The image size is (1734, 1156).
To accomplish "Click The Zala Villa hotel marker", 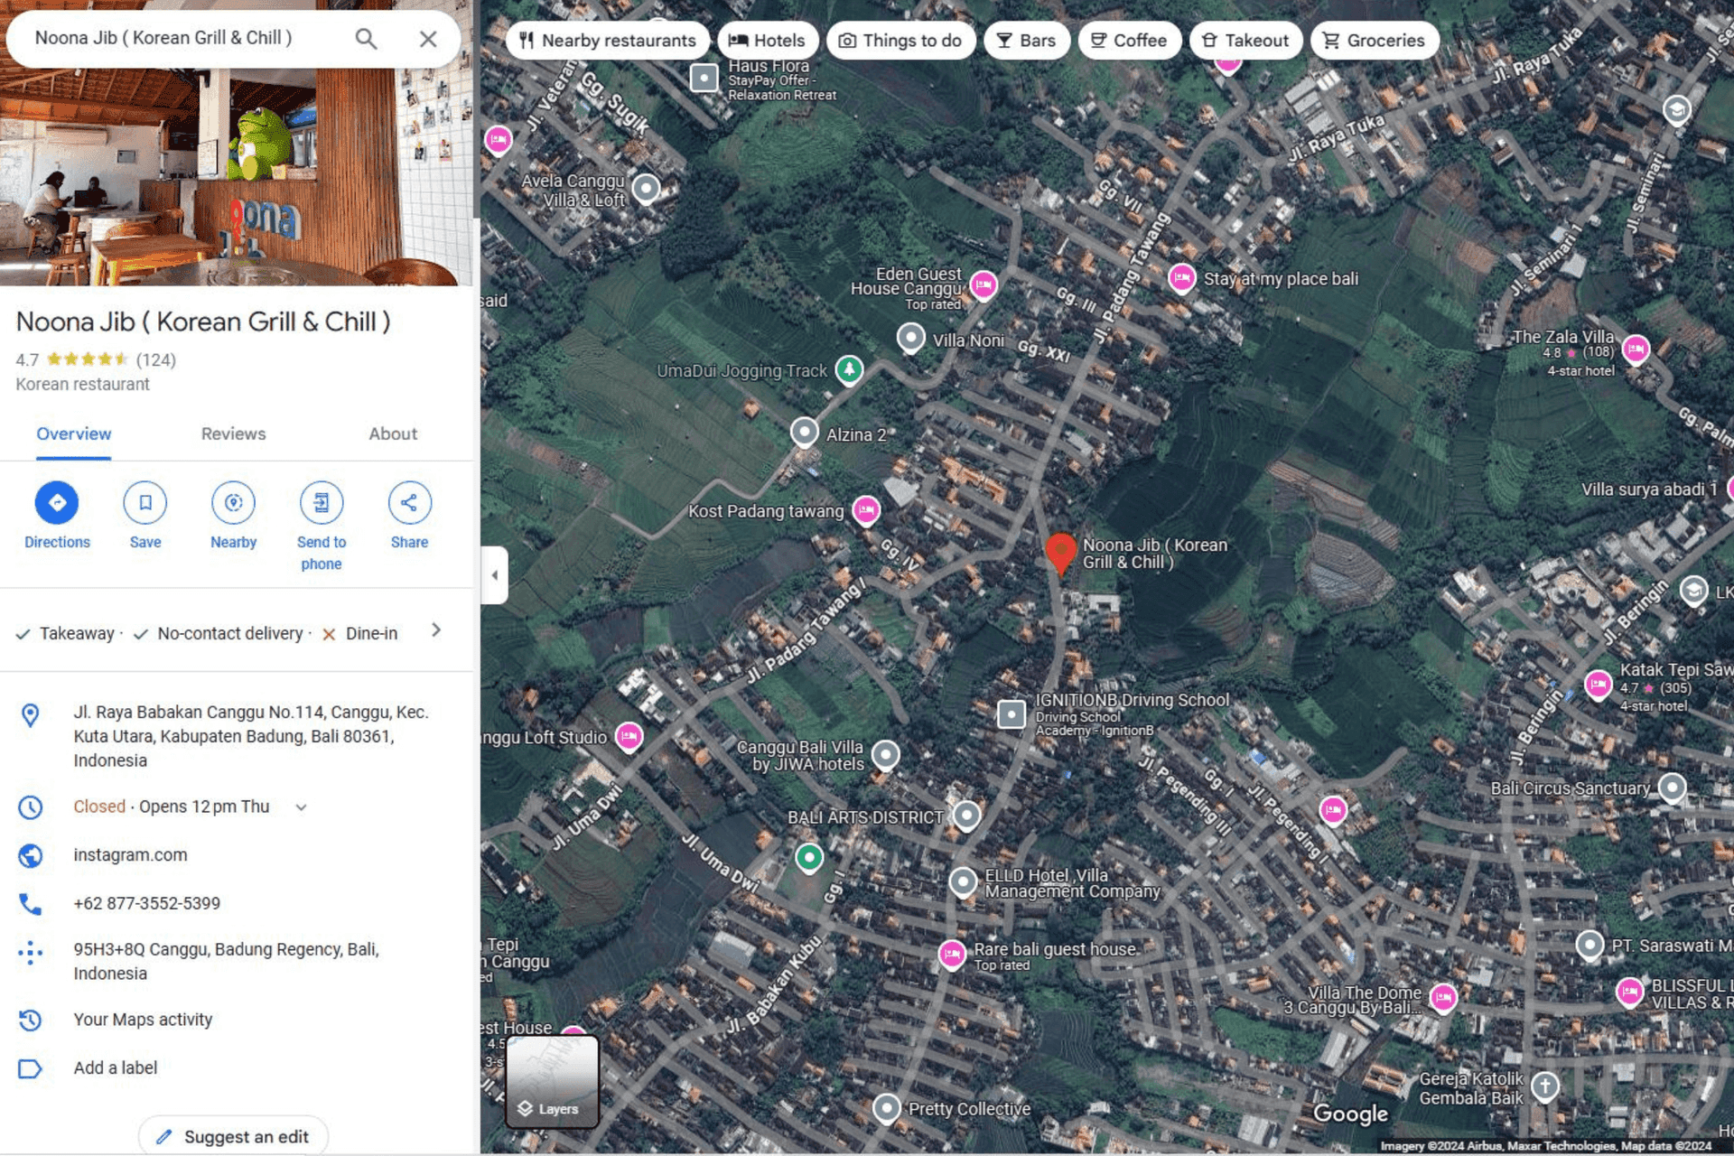I will (1636, 349).
